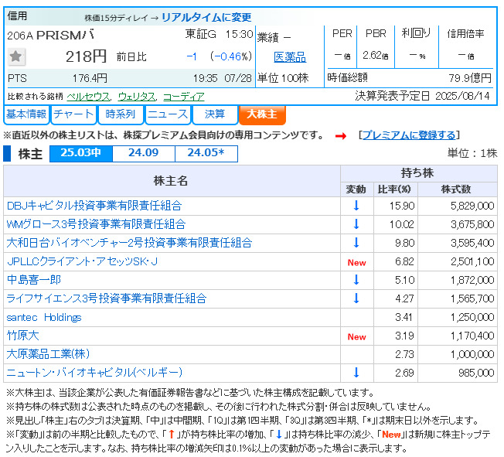Image resolution: width=504 pixels, height=457 pixels.
Task: Open the 時系列 tab
Action: [x=121, y=114]
